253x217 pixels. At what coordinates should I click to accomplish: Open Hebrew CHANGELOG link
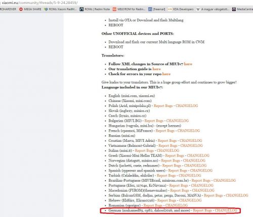[190, 200]
